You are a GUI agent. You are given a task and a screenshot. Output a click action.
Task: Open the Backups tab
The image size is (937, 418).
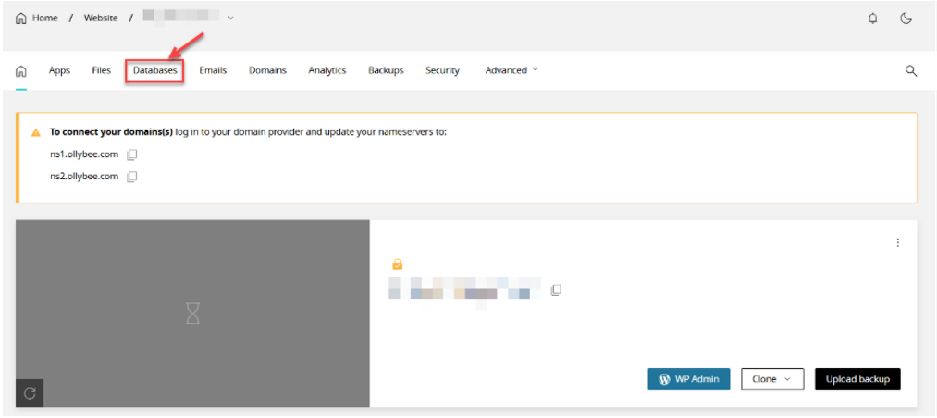click(386, 70)
